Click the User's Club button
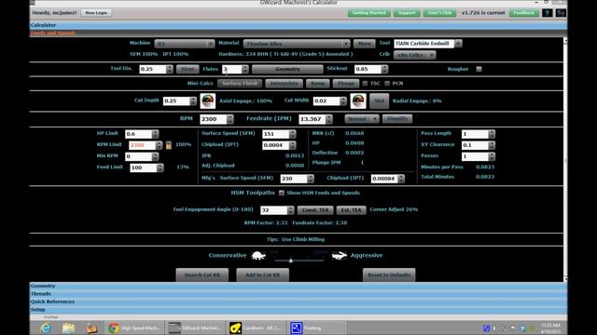This screenshot has height=335, width=597. point(439,13)
